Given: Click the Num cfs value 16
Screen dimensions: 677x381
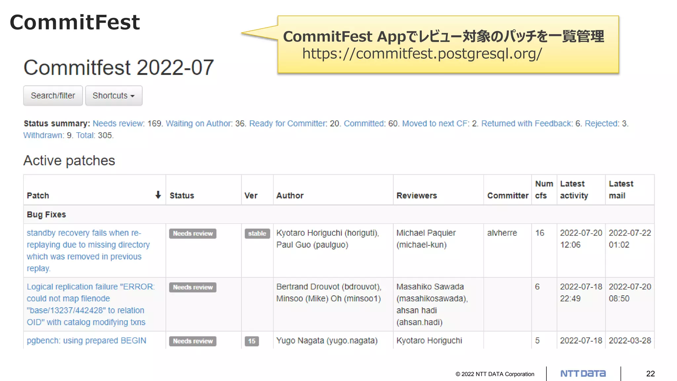Looking at the screenshot, I should tap(539, 233).
